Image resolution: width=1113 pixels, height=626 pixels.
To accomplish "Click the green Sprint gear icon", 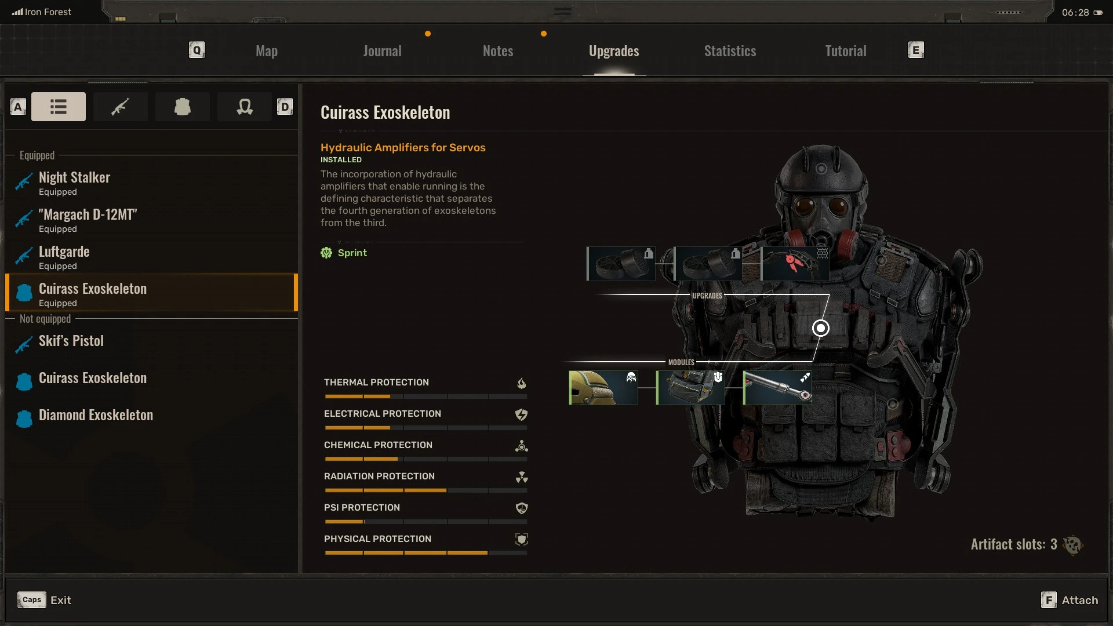I will coord(326,253).
